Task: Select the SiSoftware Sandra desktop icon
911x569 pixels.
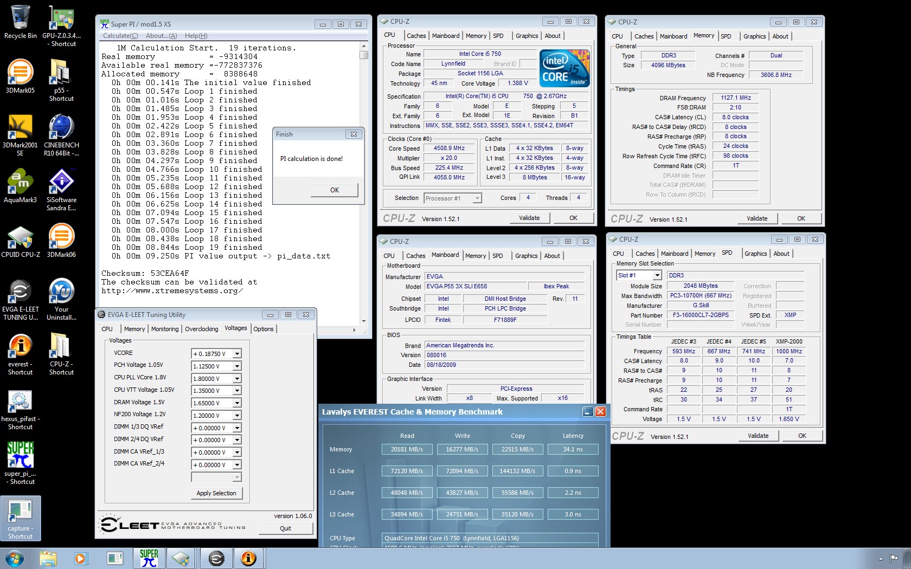Action: click(x=61, y=190)
